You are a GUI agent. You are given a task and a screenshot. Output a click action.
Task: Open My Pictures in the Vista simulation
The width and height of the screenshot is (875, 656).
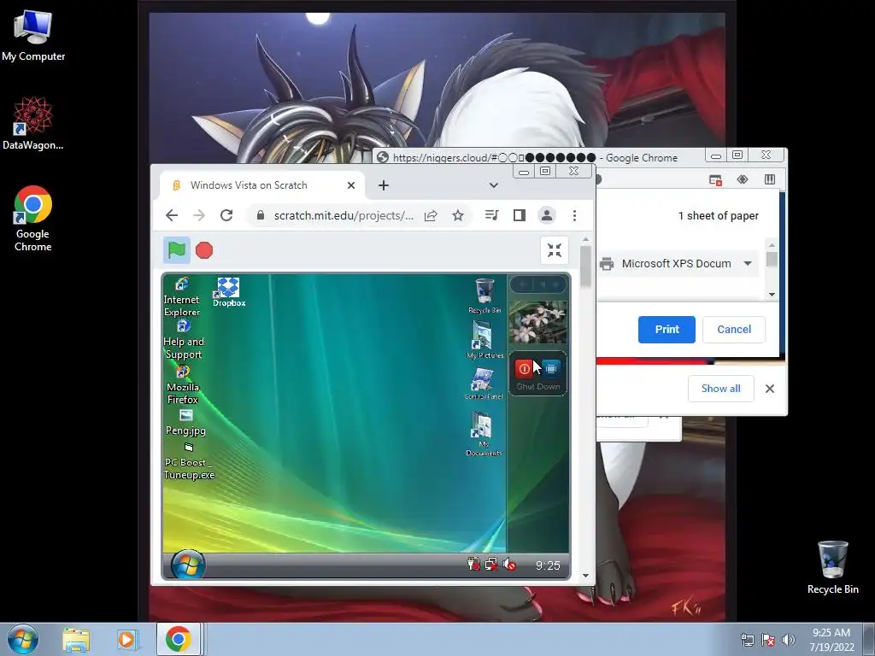coord(484,340)
